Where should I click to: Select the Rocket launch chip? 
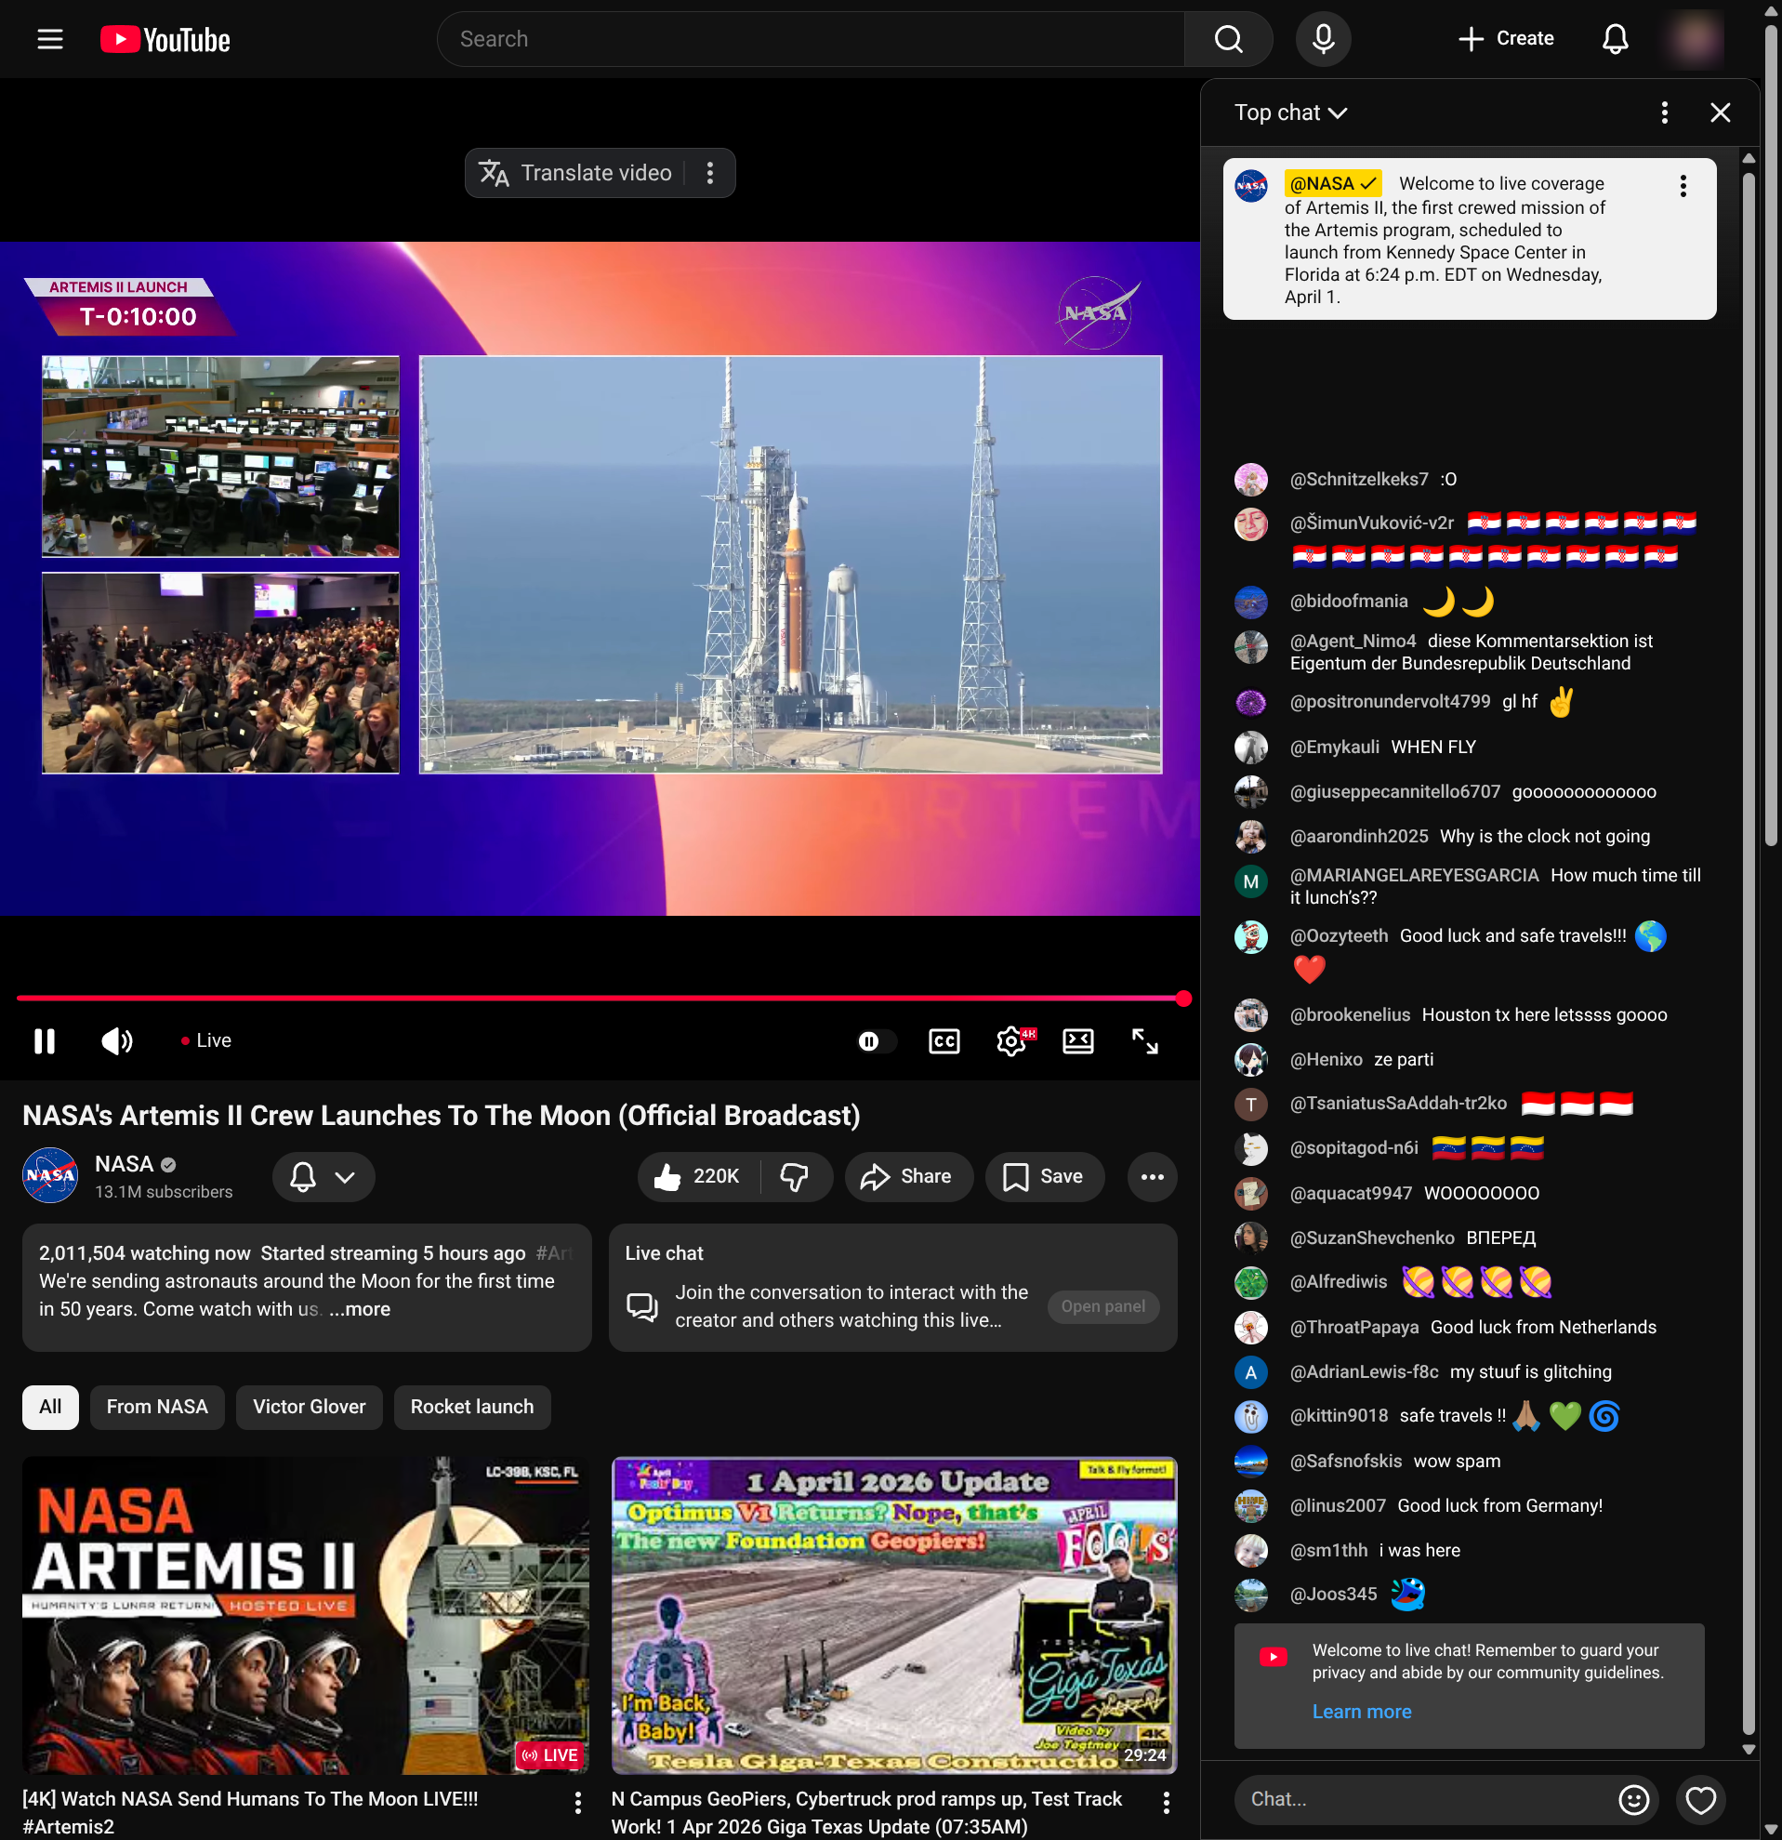tap(472, 1407)
